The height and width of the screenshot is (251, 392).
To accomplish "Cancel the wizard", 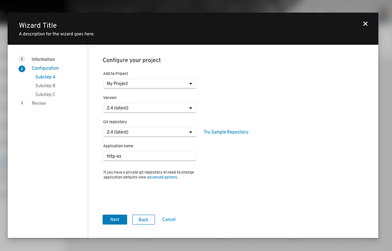I will click(x=169, y=219).
